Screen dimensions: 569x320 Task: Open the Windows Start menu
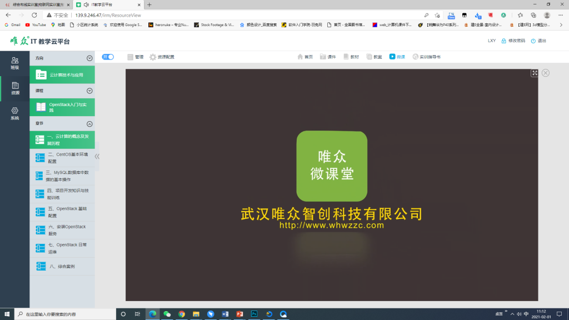(7, 314)
